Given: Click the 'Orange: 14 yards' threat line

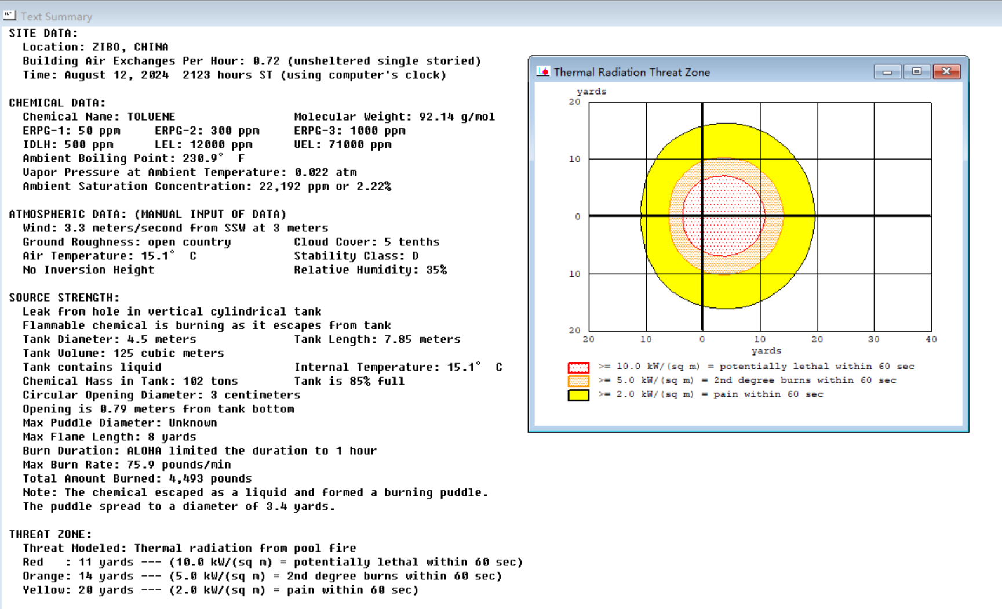Looking at the screenshot, I should (x=262, y=576).
